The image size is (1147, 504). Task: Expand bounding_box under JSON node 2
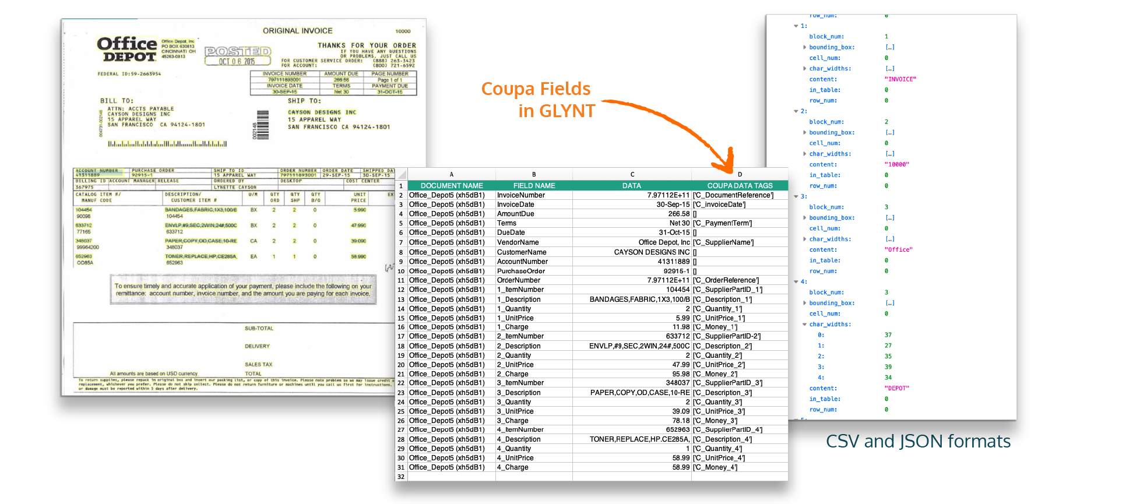click(805, 133)
